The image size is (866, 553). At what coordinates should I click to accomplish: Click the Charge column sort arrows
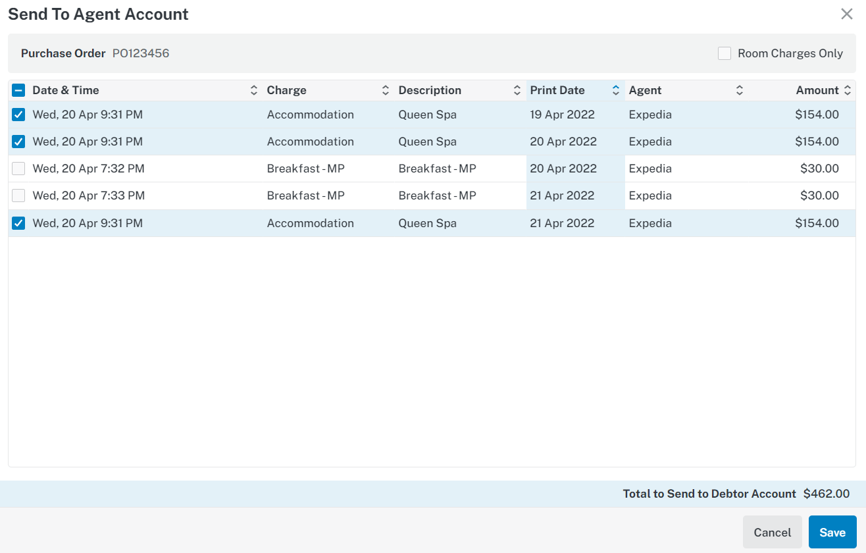pos(386,91)
